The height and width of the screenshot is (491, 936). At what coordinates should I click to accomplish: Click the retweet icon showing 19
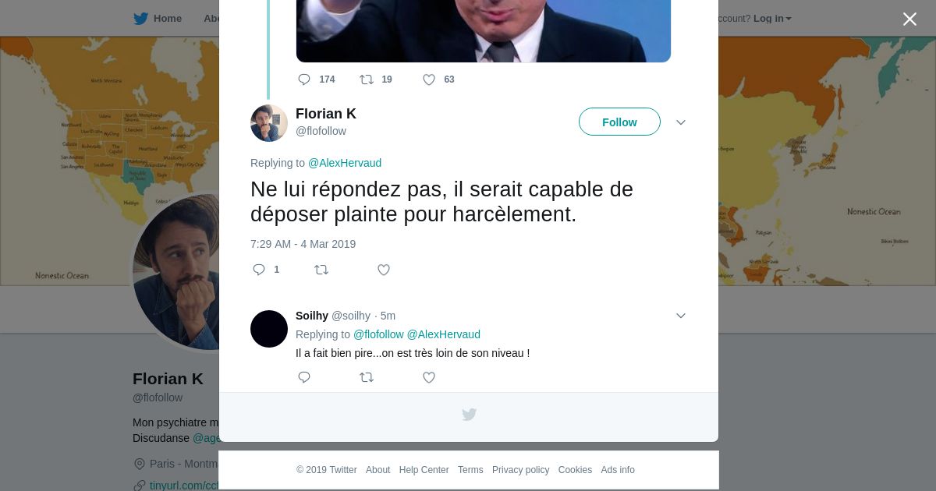[367, 79]
